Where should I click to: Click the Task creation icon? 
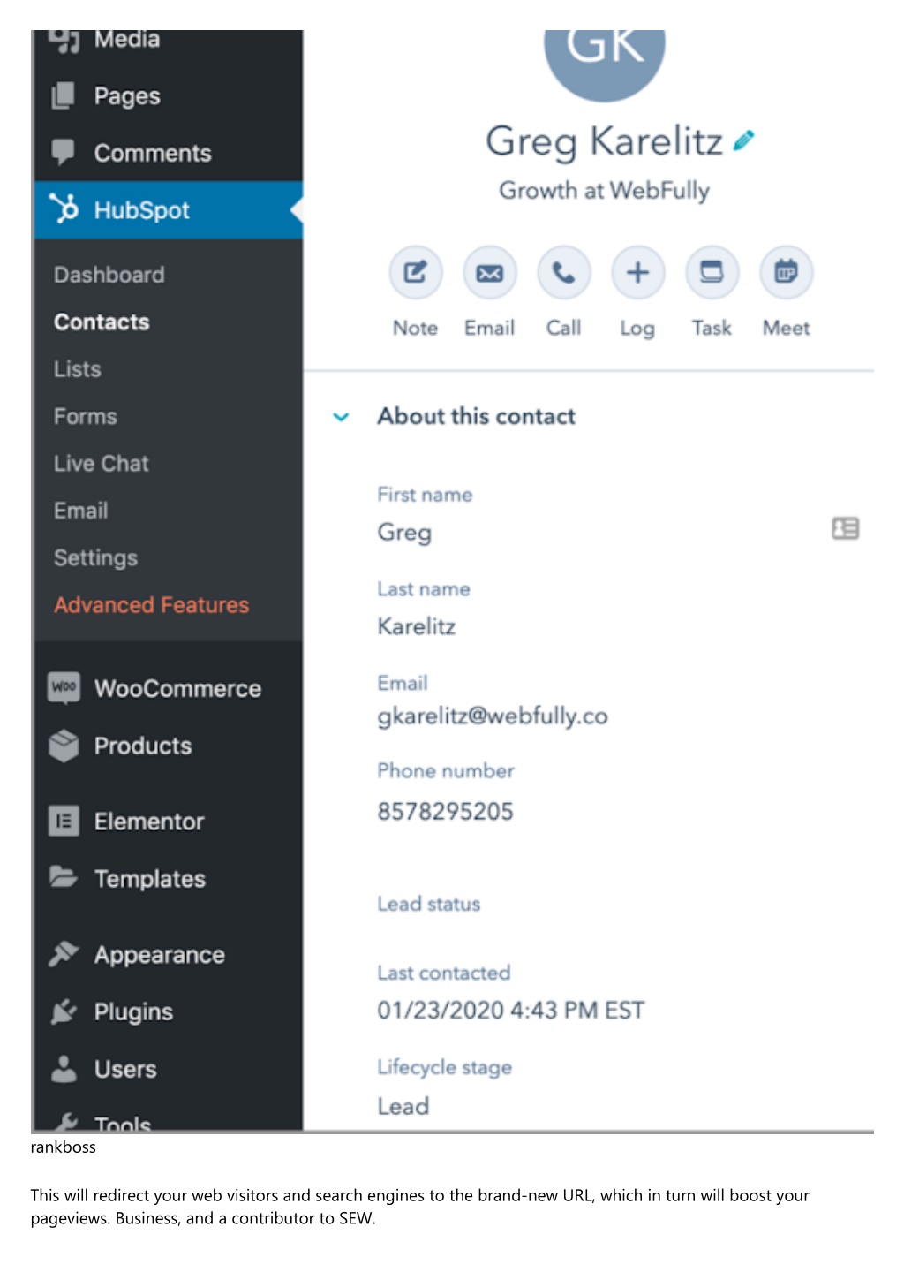pyautogui.click(x=712, y=272)
